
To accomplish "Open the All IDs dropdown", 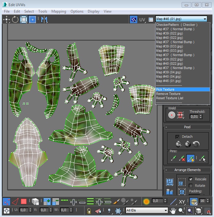I will [x=147, y=211].
